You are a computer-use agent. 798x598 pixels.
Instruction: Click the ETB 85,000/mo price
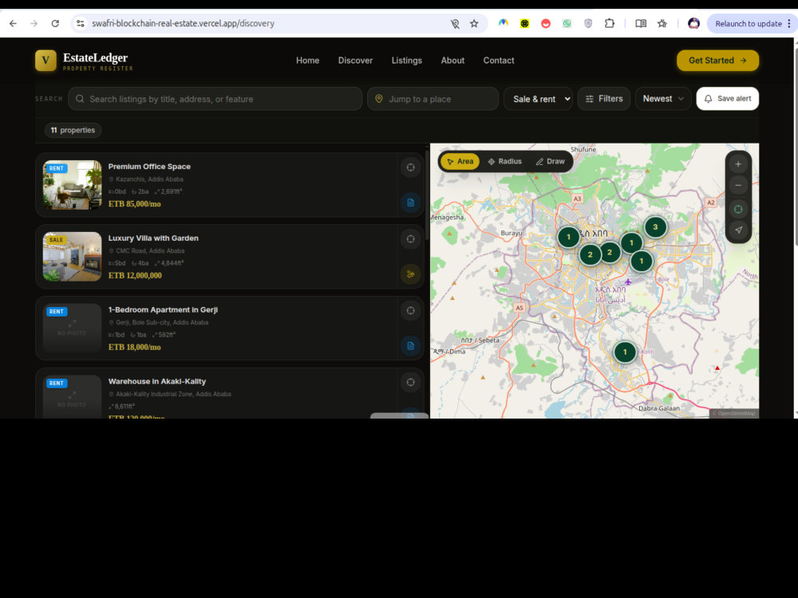pyautogui.click(x=134, y=204)
